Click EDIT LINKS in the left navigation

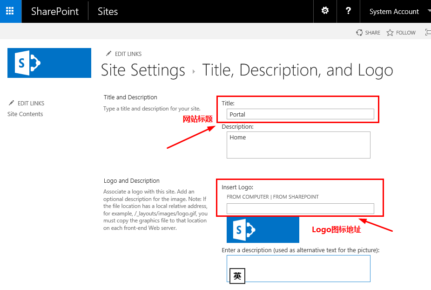coord(31,104)
